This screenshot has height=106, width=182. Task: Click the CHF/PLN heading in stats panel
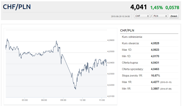(x=127, y=30)
